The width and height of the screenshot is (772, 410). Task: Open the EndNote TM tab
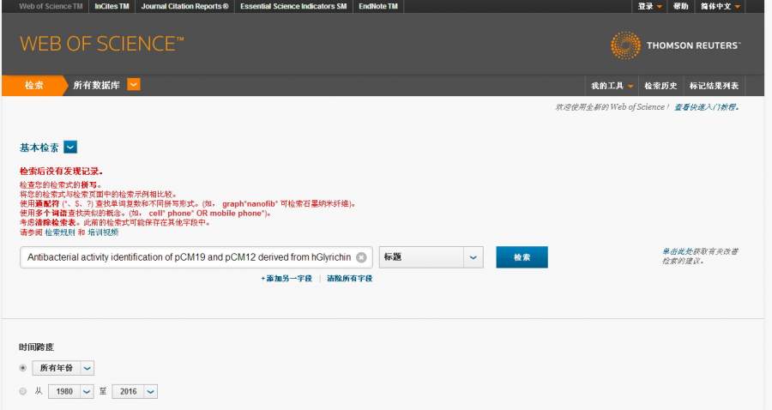[378, 6]
